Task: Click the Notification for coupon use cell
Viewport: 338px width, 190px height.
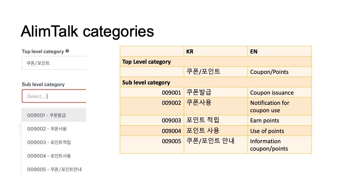Action: pyautogui.click(x=280, y=106)
